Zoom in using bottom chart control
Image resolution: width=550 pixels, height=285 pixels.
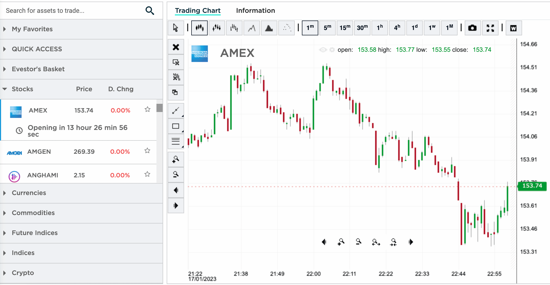(341, 242)
